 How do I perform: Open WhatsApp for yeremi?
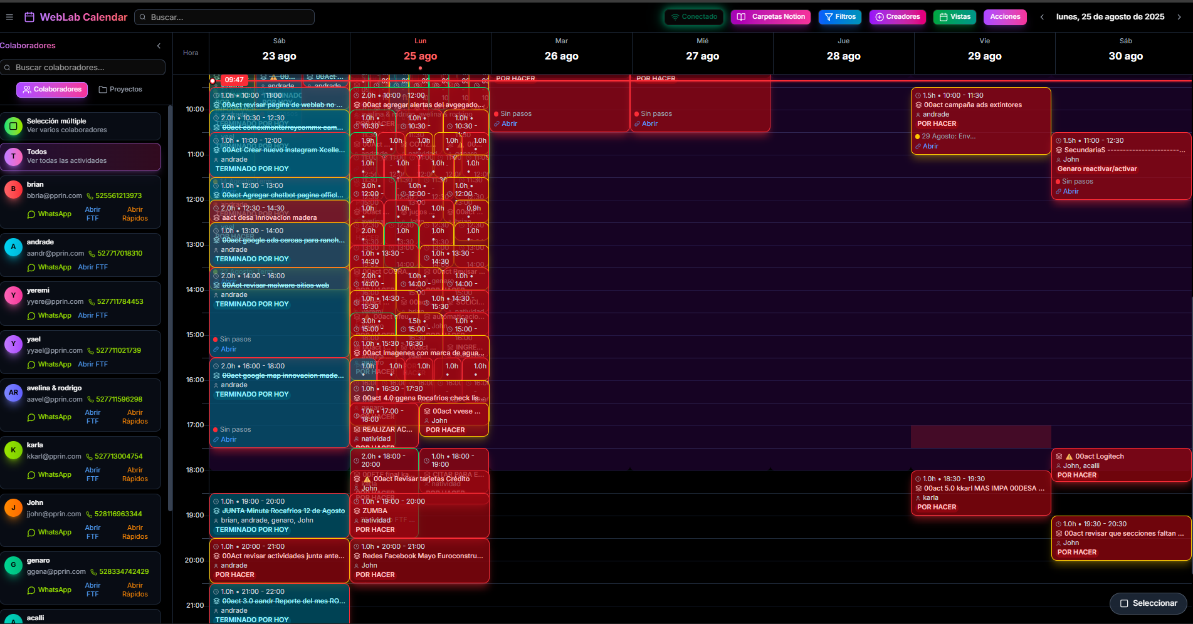coord(50,315)
